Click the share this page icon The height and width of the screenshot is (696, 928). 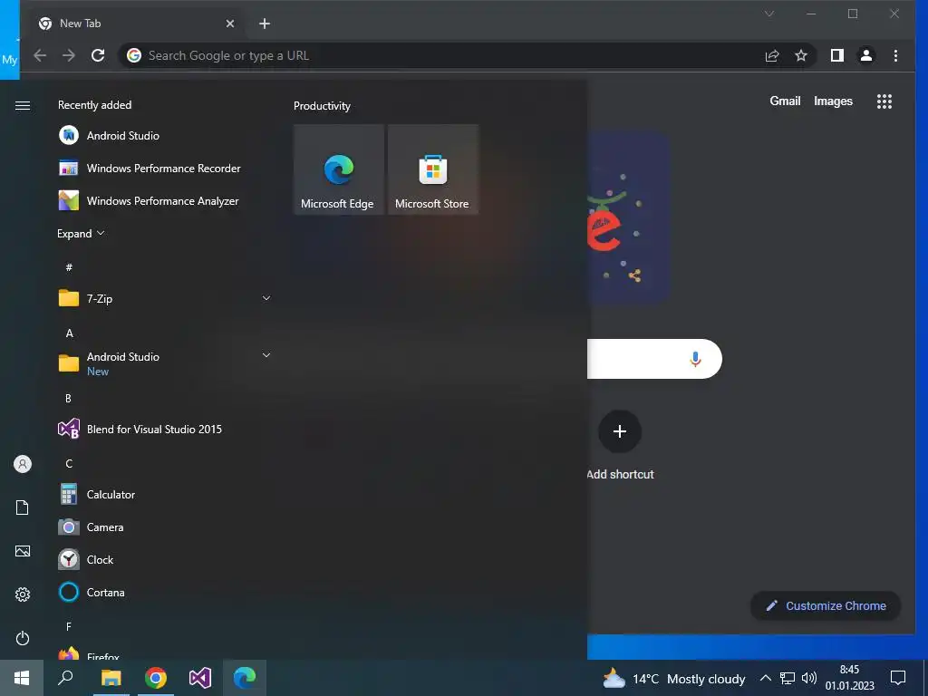[772, 55]
